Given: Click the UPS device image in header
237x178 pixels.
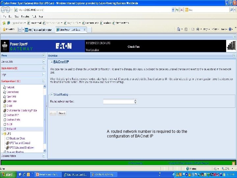Looking at the screenshot, I should point(231,46).
